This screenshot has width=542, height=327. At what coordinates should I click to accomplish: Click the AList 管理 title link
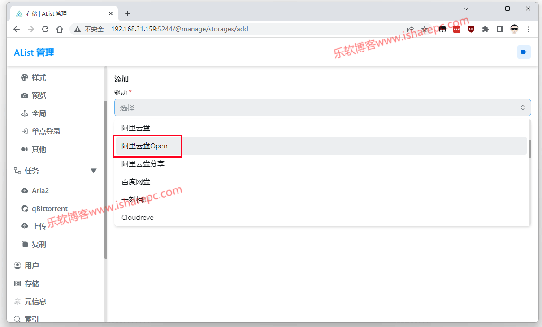[x=34, y=52]
